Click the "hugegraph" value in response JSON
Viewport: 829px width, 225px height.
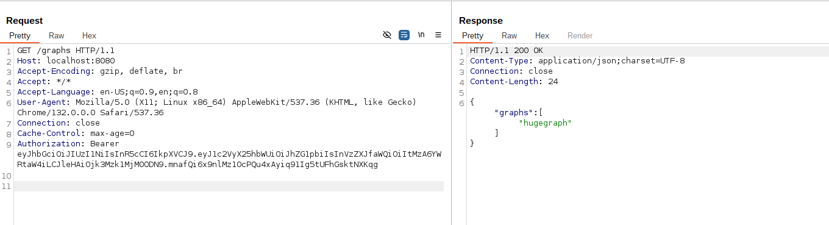[x=545, y=123]
